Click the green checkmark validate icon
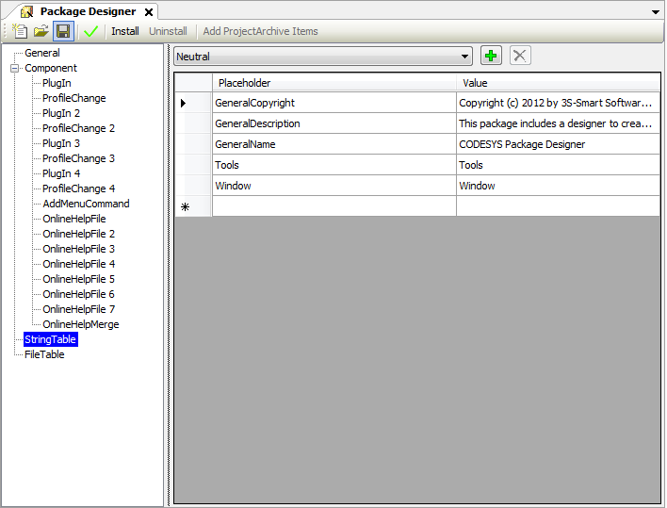This screenshot has width=667, height=508. pos(90,31)
